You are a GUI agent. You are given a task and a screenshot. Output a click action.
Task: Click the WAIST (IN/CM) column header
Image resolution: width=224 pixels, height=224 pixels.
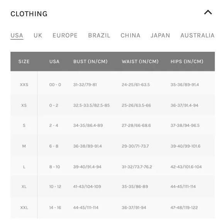pyautogui.click(x=140, y=61)
